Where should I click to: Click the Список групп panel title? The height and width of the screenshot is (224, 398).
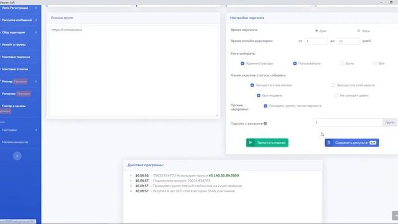point(62,18)
